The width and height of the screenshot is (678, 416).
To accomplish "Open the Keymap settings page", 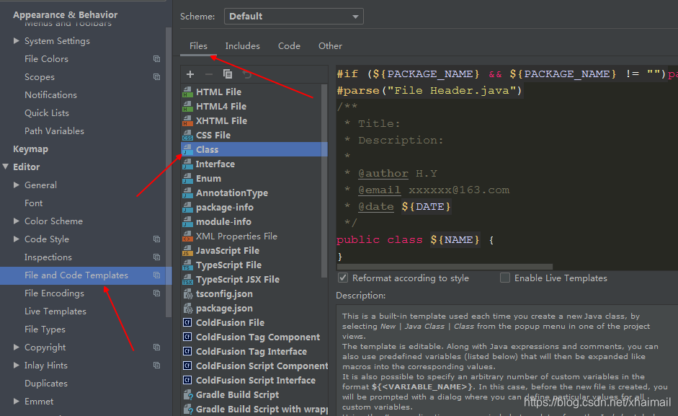I will pos(31,149).
